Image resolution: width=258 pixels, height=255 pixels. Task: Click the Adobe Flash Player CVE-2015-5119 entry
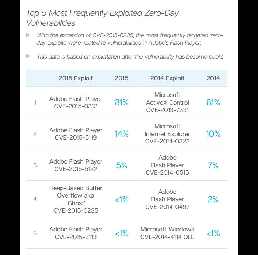[76, 134]
